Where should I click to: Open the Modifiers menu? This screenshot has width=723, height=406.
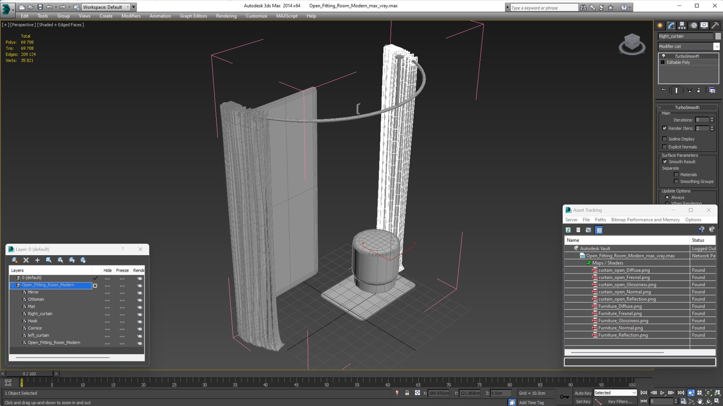pyautogui.click(x=131, y=16)
